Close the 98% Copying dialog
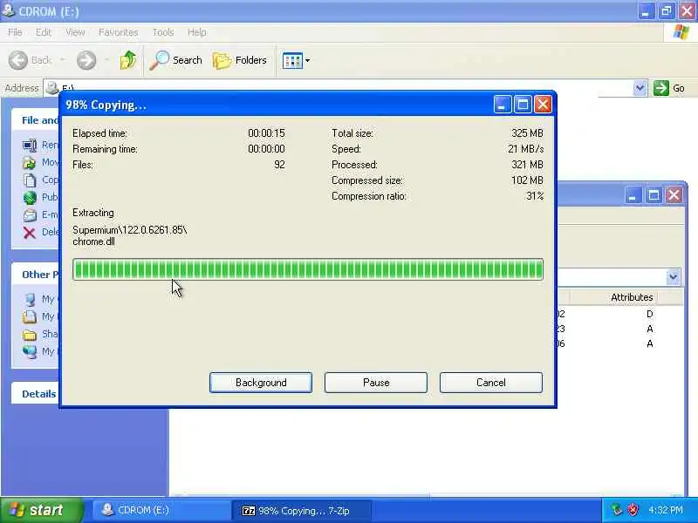Viewport: 698px width, 523px height. (x=543, y=105)
